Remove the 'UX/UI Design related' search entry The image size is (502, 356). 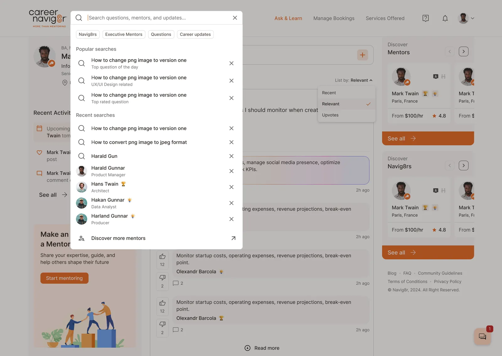click(231, 81)
